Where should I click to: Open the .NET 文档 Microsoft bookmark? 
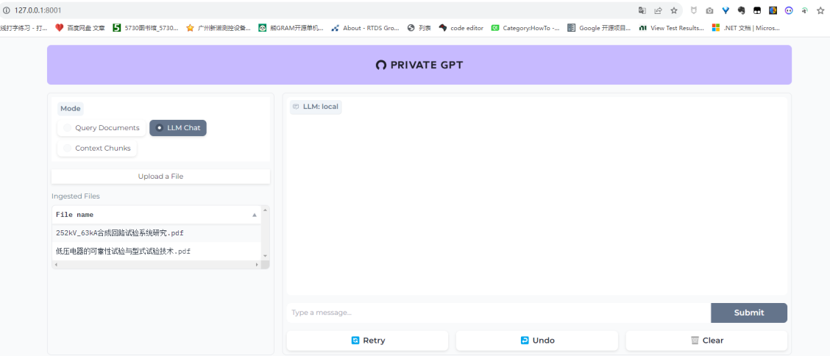(x=746, y=28)
